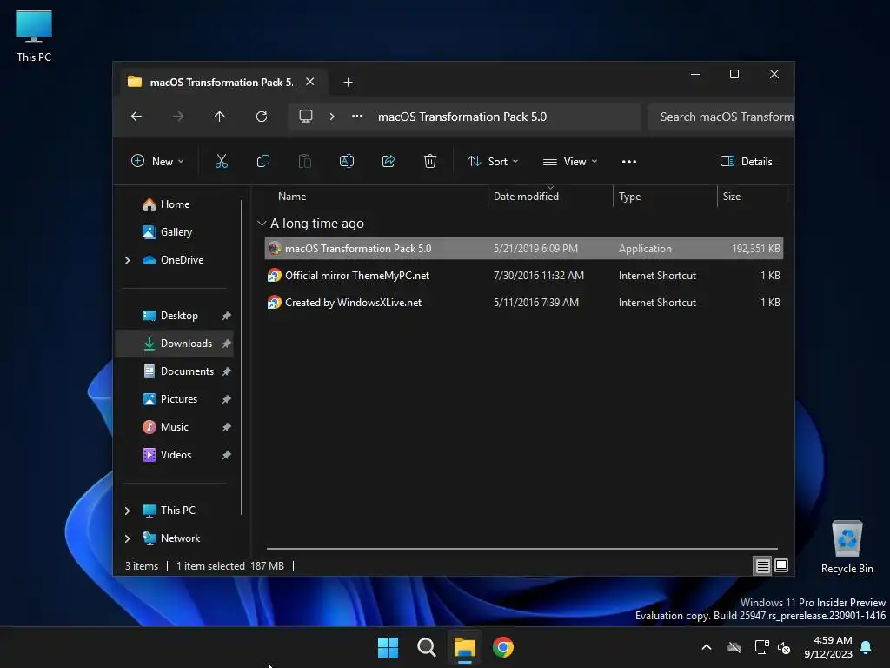
Task: Open the address bar path ellipsis
Action: point(357,116)
